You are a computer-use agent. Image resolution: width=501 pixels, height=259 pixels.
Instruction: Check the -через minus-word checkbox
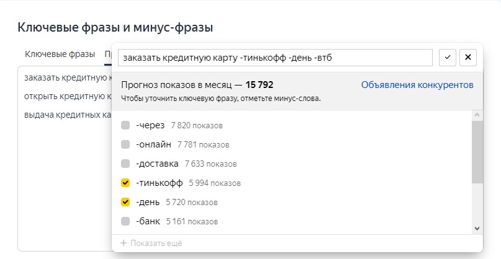point(125,126)
